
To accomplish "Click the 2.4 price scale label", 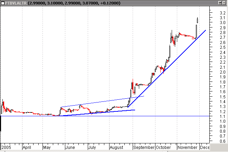I will [x=222, y=52].
